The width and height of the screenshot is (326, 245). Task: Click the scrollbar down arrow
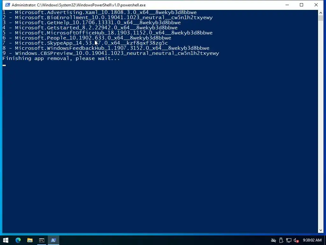[x=321, y=230]
